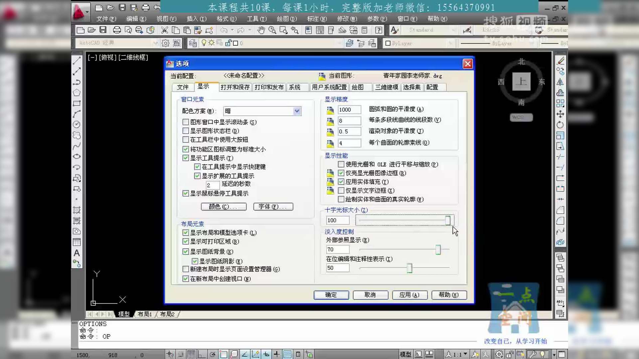This screenshot has width=639, height=359.
Task: Enable the 图形窗口中显示滚动条 checkbox
Action: (186, 122)
